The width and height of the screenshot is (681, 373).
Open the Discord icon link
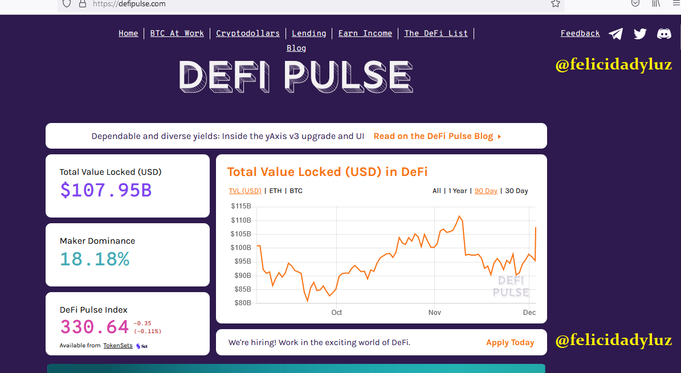[x=664, y=34]
